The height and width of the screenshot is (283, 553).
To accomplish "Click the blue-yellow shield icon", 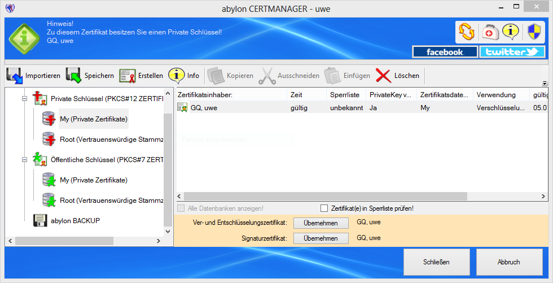I will point(534,32).
